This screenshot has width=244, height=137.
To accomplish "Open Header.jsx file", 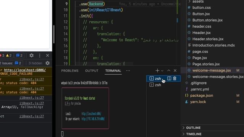I will pos(201,33).
